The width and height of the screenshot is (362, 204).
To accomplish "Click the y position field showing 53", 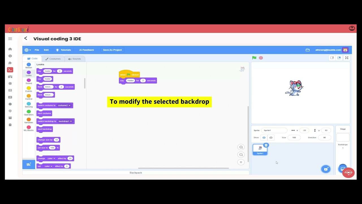I will [x=326, y=130].
